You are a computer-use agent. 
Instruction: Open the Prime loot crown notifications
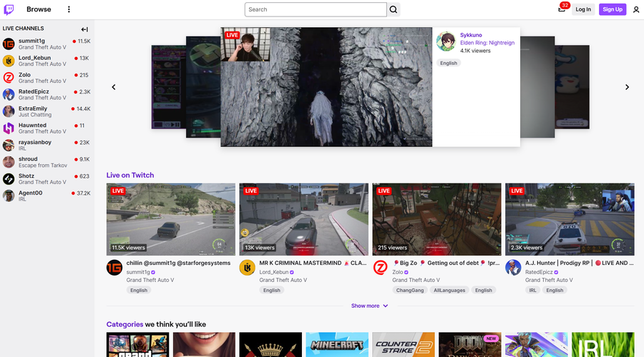(x=562, y=9)
